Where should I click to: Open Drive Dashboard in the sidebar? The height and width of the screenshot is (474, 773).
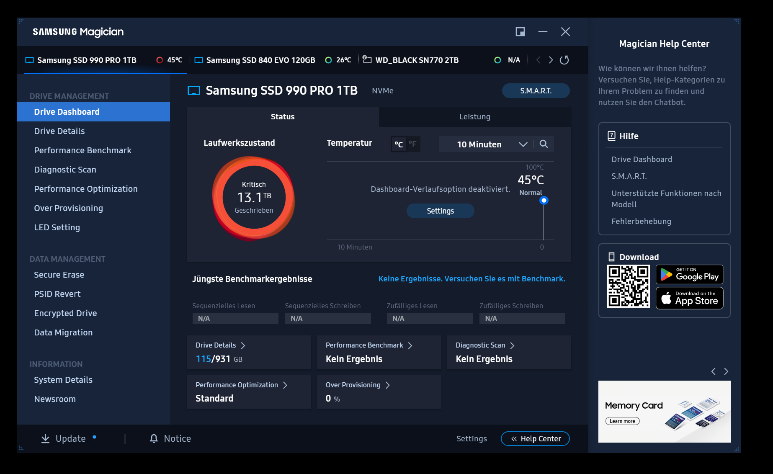93,112
